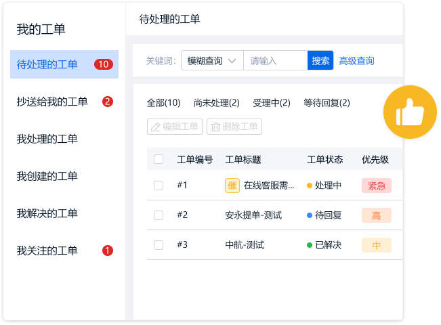Screen dimensions: 441x325
Task: Click the yellow 处理中 status dot
Action: [x=310, y=186]
